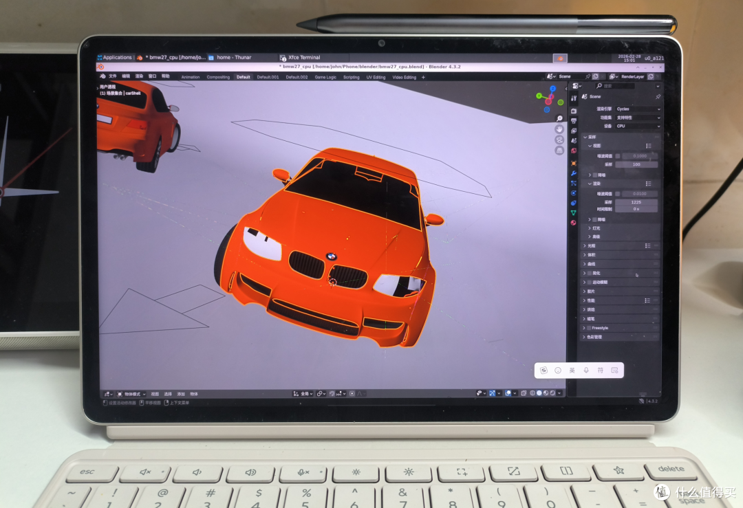Screen dimensions: 743x508
Task: Click the blue Z axis navigation gizmo
Action: (x=552, y=89)
